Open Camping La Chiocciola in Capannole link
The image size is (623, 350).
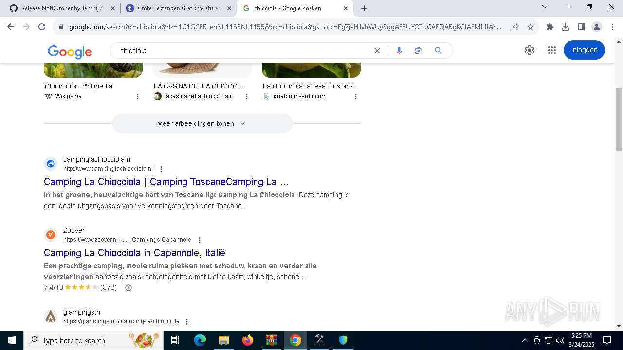click(134, 253)
